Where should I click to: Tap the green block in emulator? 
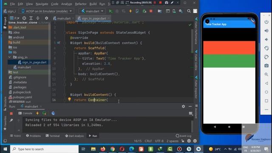point(229,61)
